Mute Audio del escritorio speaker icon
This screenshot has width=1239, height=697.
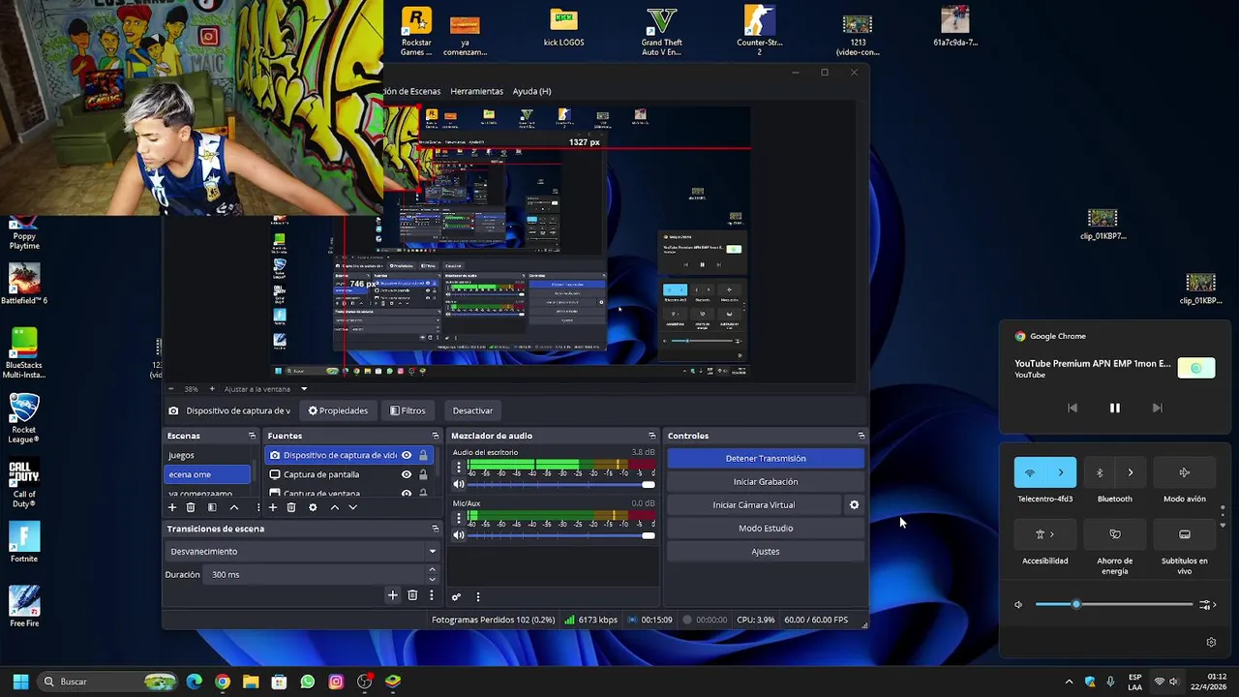click(x=459, y=484)
